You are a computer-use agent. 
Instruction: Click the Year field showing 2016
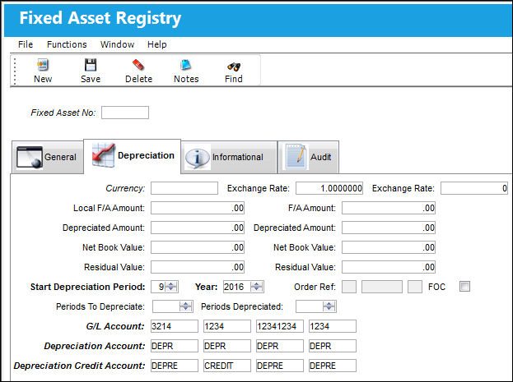coord(237,287)
